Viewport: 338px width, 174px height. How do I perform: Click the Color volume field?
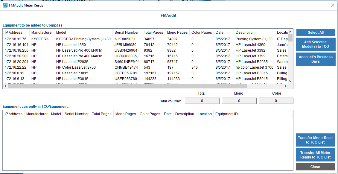tap(276, 101)
